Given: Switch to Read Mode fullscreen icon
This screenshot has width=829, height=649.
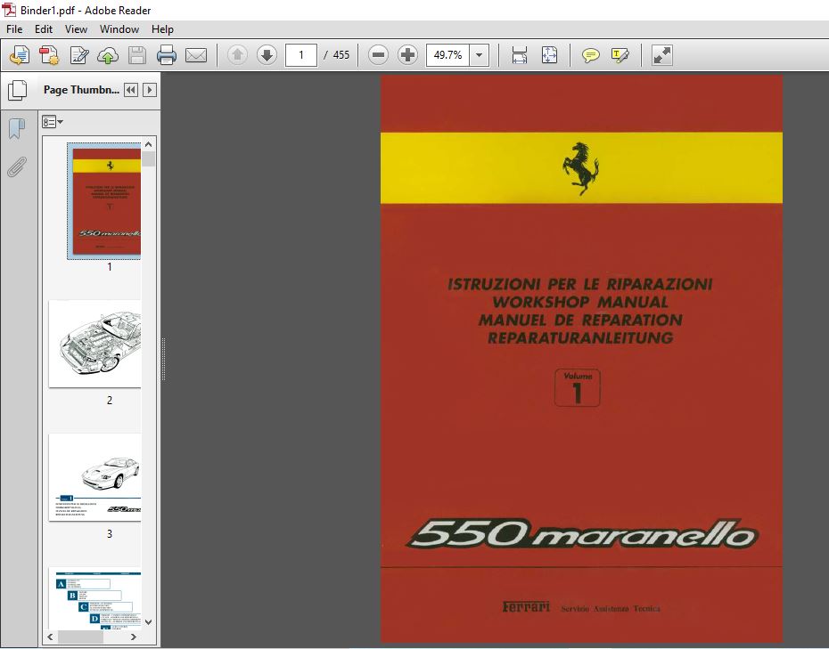Looking at the screenshot, I should [662, 55].
